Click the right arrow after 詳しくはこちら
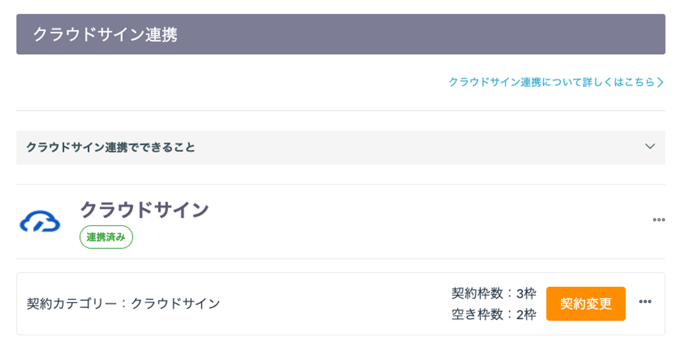This screenshot has width=679, height=340. click(660, 82)
